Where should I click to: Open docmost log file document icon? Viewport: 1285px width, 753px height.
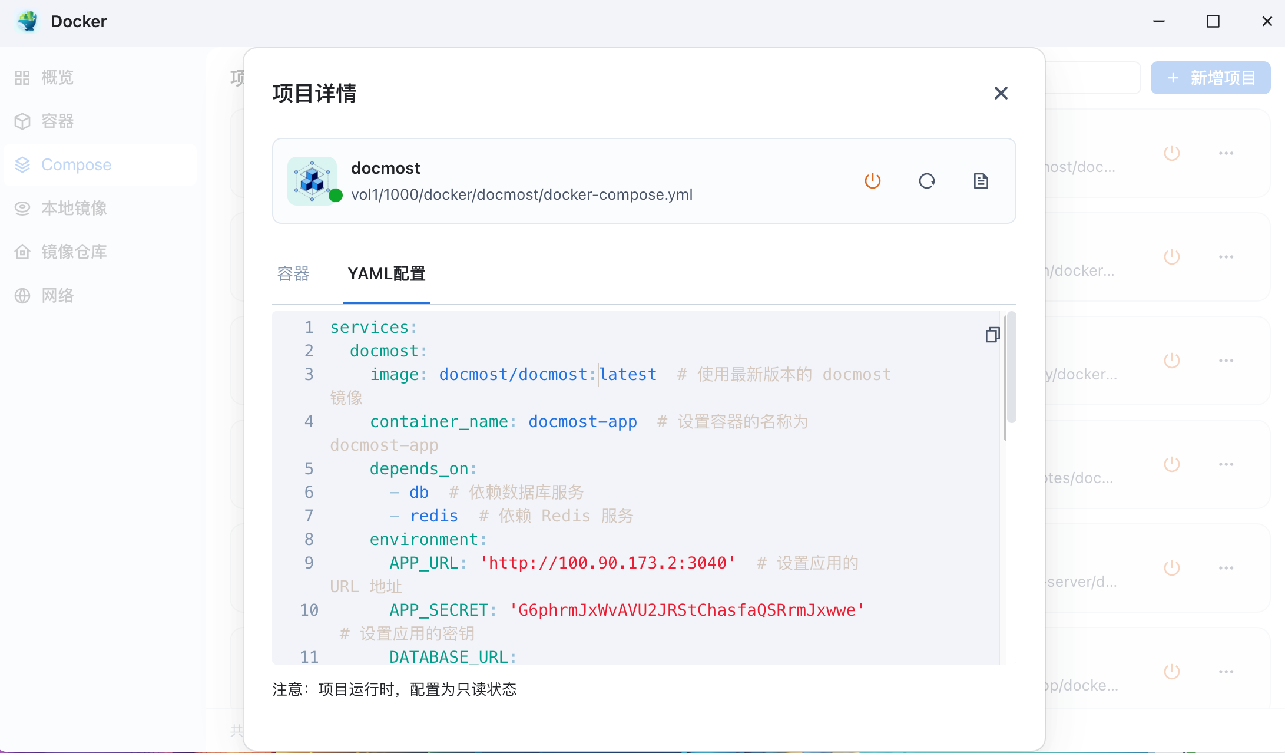[x=981, y=181]
